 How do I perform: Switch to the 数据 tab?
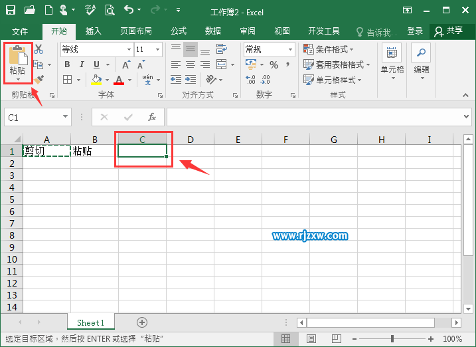pyautogui.click(x=213, y=31)
